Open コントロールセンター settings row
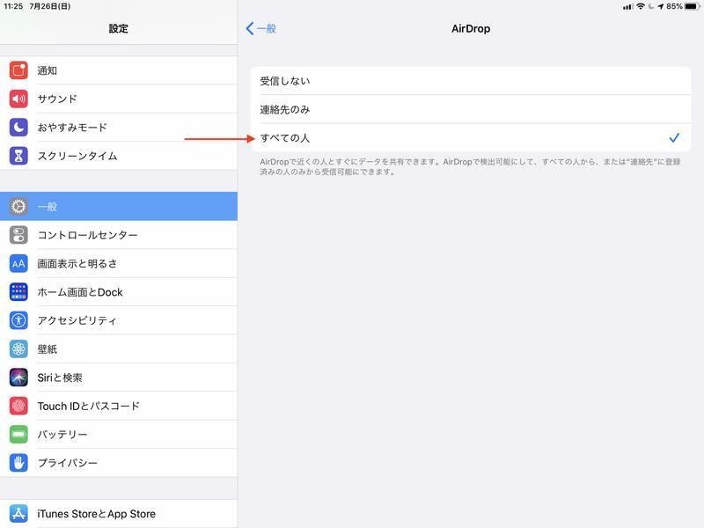 point(119,235)
